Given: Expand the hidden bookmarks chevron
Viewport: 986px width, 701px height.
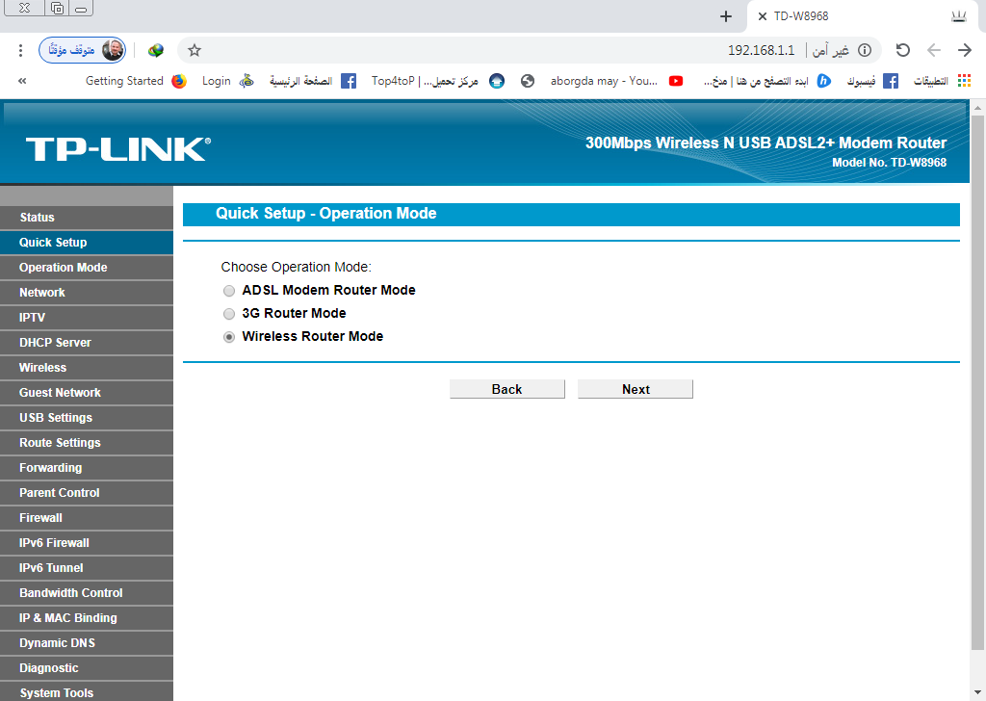Looking at the screenshot, I should click(x=22, y=81).
